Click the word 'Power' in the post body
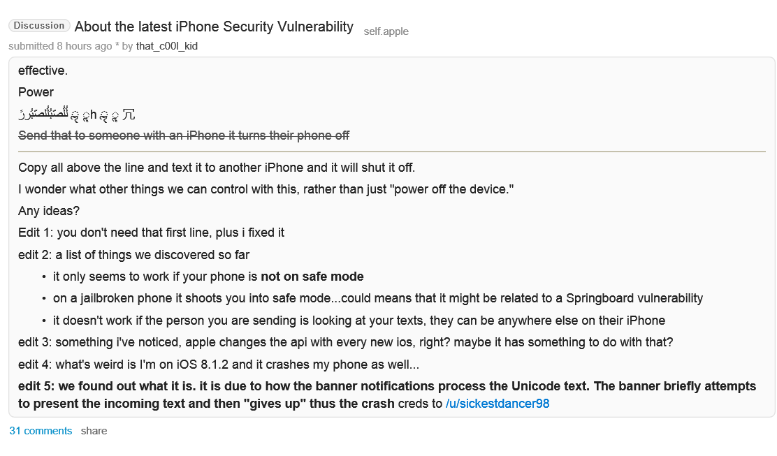 [x=36, y=92]
